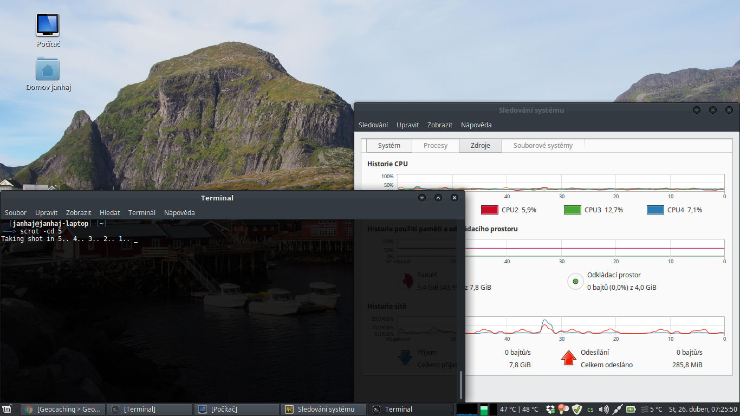Open the battery power tray icon
Image resolution: width=740 pixels, height=416 pixels.
tap(631, 409)
